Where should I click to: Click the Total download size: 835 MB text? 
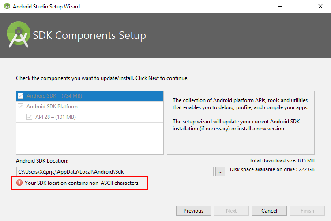click(282, 160)
